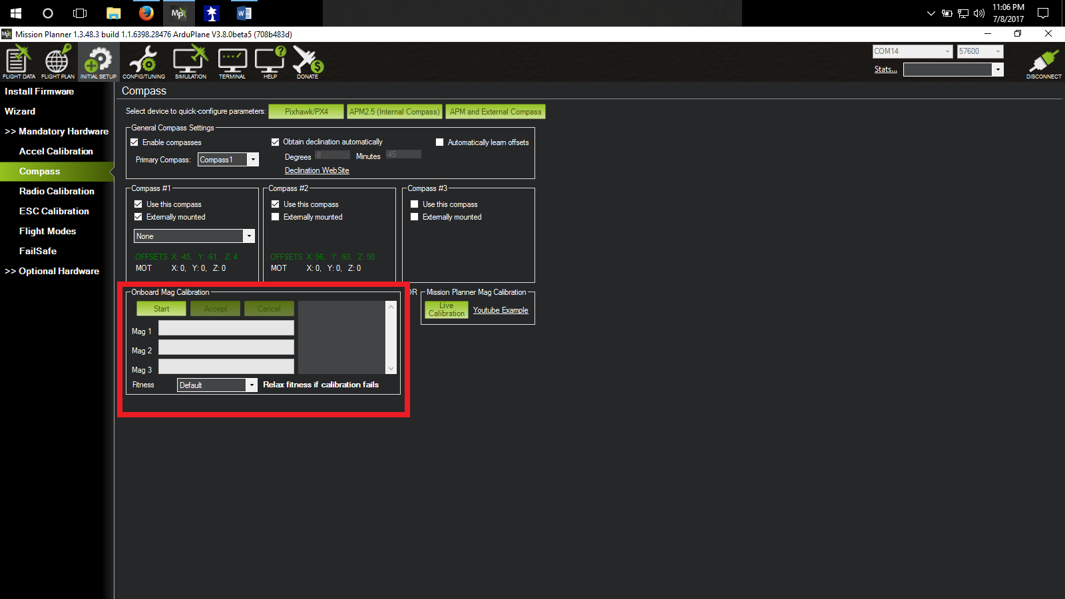Open the Flight Data screen

19,62
